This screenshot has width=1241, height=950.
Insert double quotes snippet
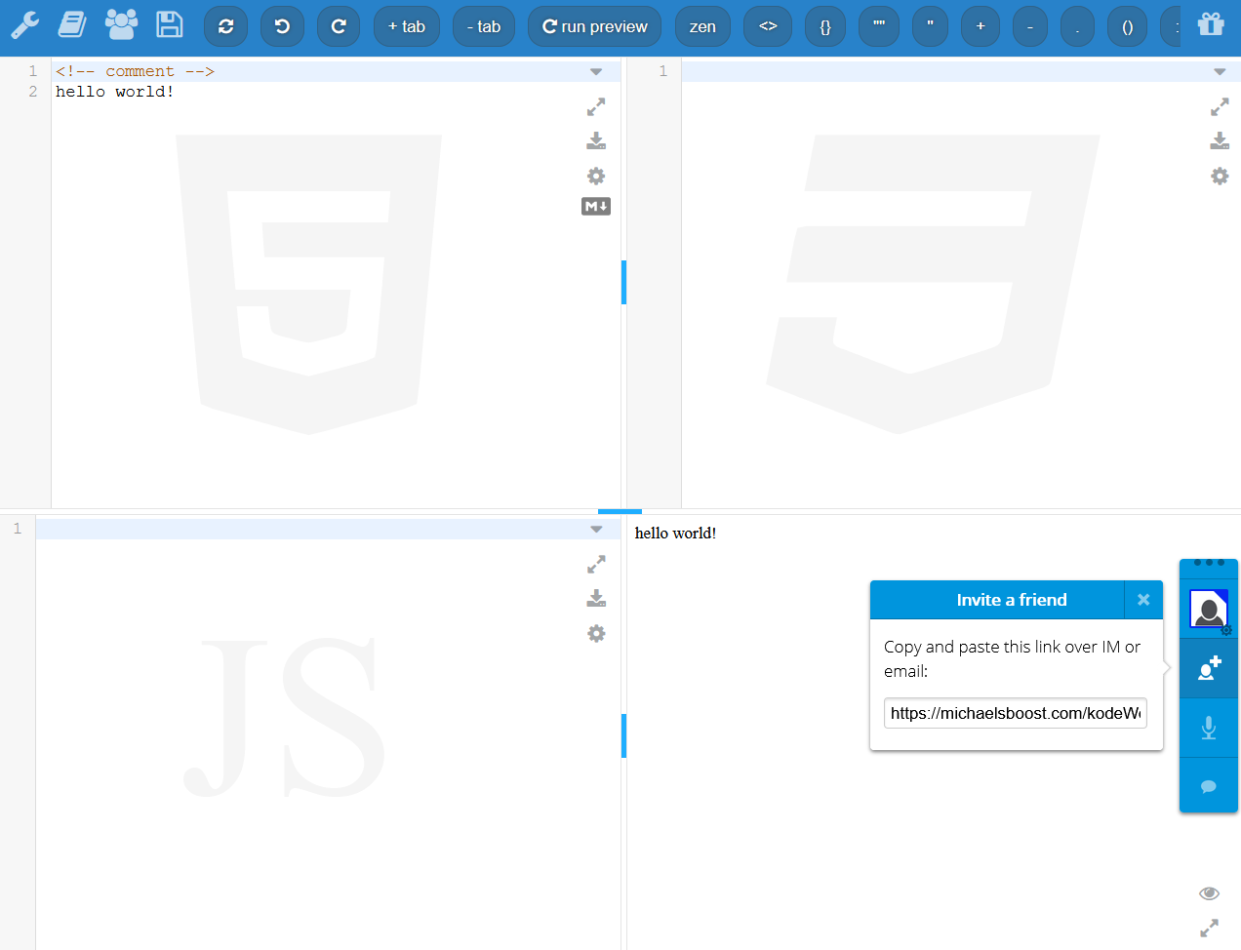(879, 26)
